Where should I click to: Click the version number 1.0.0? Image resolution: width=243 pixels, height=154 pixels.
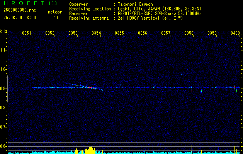coord(53,3)
